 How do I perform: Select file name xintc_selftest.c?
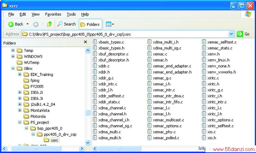click(220, 126)
